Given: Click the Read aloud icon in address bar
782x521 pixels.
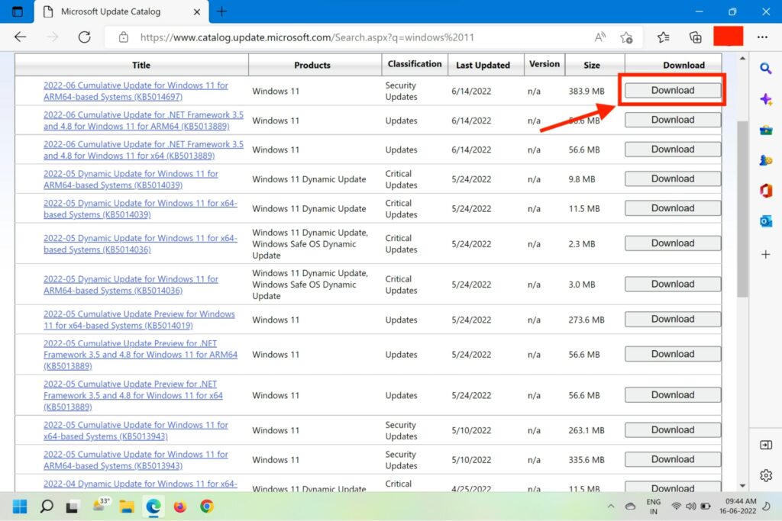Looking at the screenshot, I should pyautogui.click(x=600, y=37).
